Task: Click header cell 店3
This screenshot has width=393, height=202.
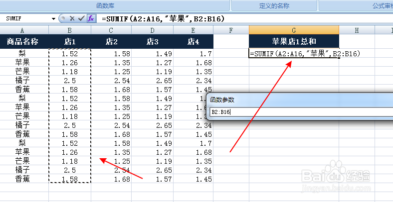Action: coord(153,41)
